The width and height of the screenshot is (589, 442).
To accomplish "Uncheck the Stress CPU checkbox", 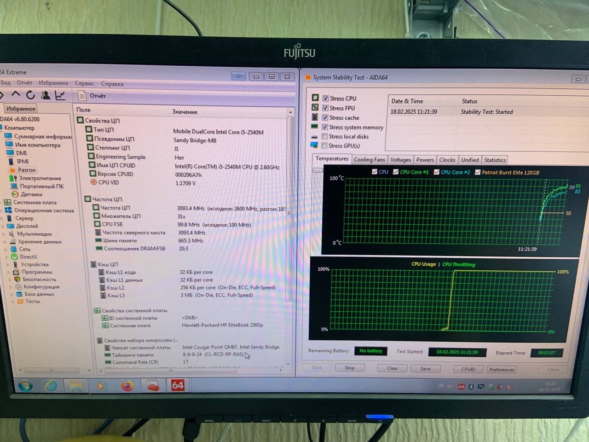I will click(325, 99).
